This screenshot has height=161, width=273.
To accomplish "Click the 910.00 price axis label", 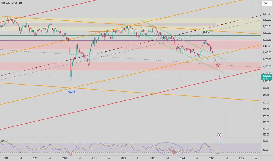I will (266, 95).
